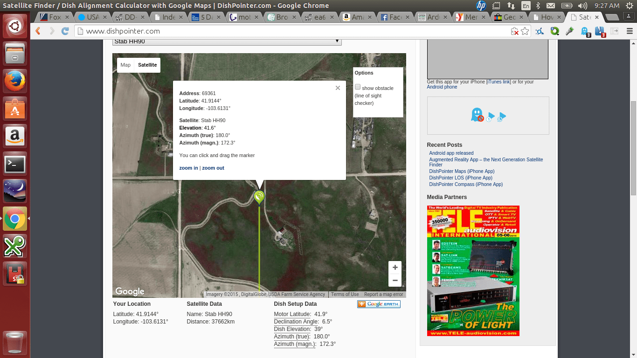Switch to the Amazon browser tab
The height and width of the screenshot is (358, 637).
point(358,17)
